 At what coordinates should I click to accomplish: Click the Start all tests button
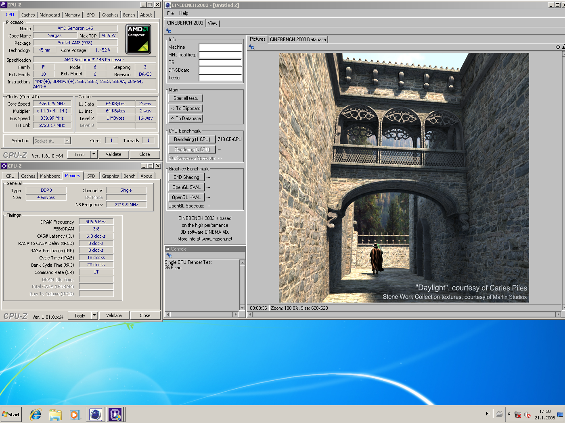click(186, 98)
